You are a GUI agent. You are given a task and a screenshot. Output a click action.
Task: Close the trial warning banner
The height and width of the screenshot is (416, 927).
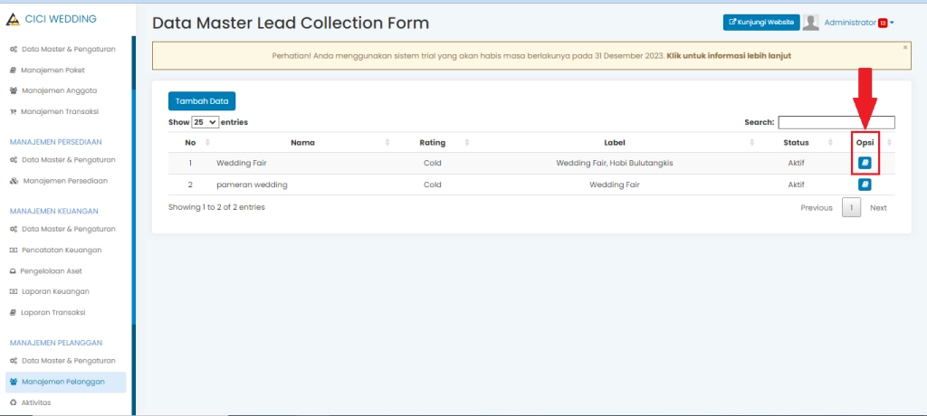905,47
